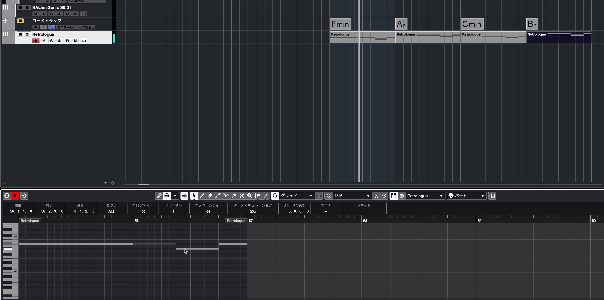Open track list settings gear icon
This screenshot has height=300, width=604.
(x=112, y=183)
